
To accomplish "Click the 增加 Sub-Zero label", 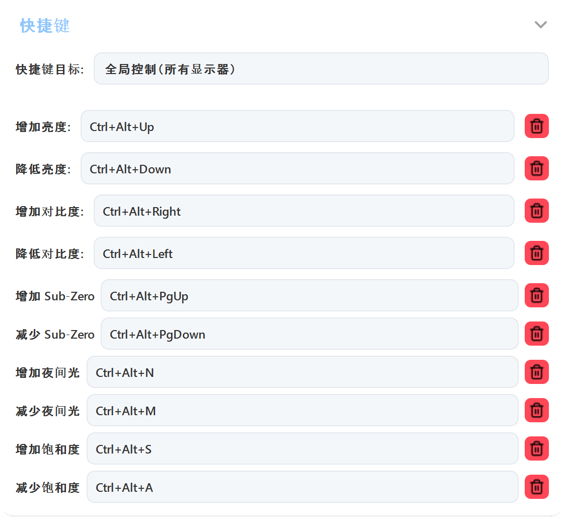I will [55, 296].
